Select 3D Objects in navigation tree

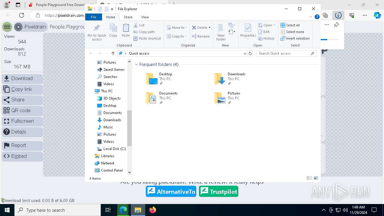click(109, 98)
